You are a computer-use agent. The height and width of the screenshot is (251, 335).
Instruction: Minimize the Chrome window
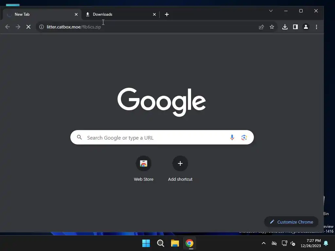[286, 11]
